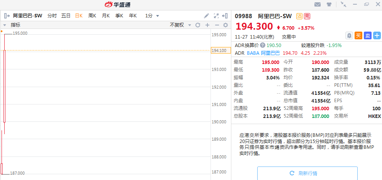The image size is (382, 180).
Task: Zoom out the chart with minus icon
Action: point(217,25)
